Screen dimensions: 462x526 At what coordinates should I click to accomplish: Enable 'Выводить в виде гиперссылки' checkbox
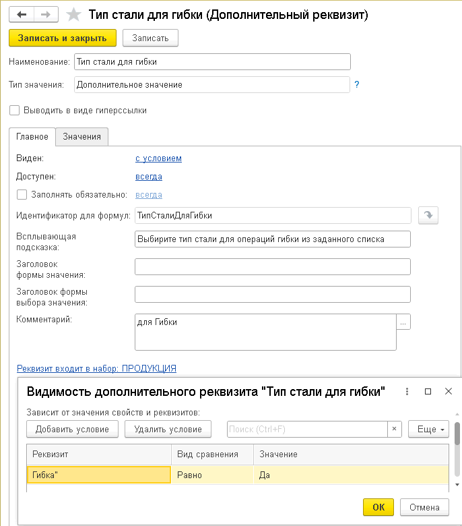click(x=15, y=110)
